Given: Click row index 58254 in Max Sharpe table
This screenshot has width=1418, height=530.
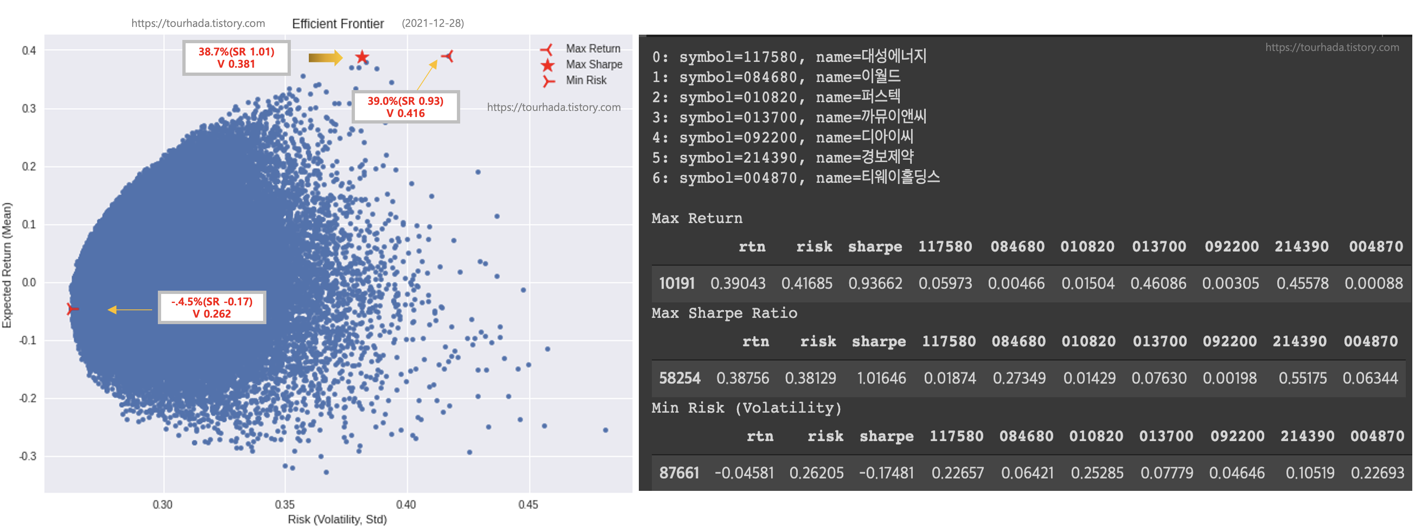Looking at the screenshot, I should (x=679, y=378).
